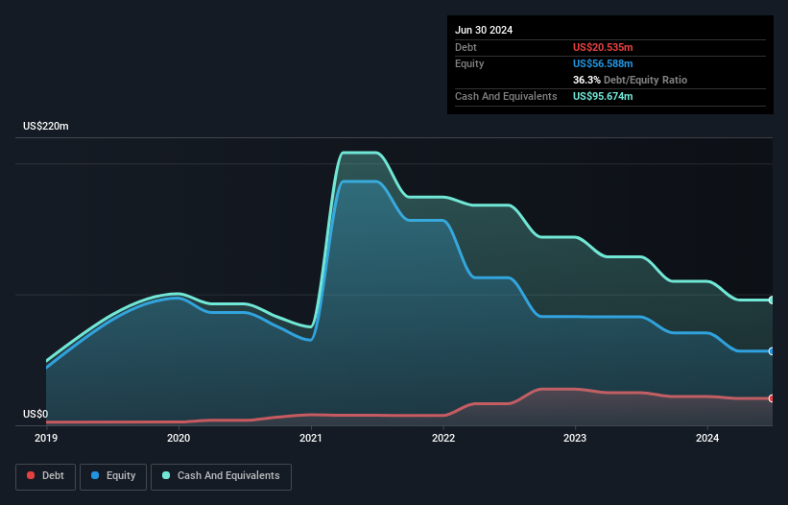Select the 2019 x-axis label
The width and height of the screenshot is (788, 505).
coord(46,438)
